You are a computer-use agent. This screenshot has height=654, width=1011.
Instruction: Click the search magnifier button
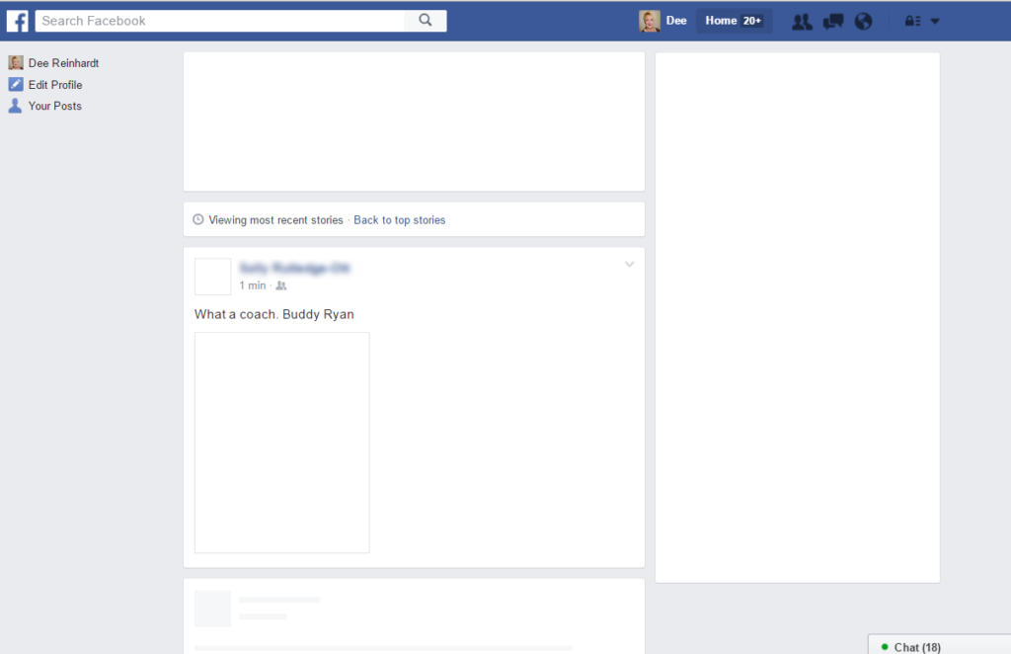tap(426, 21)
